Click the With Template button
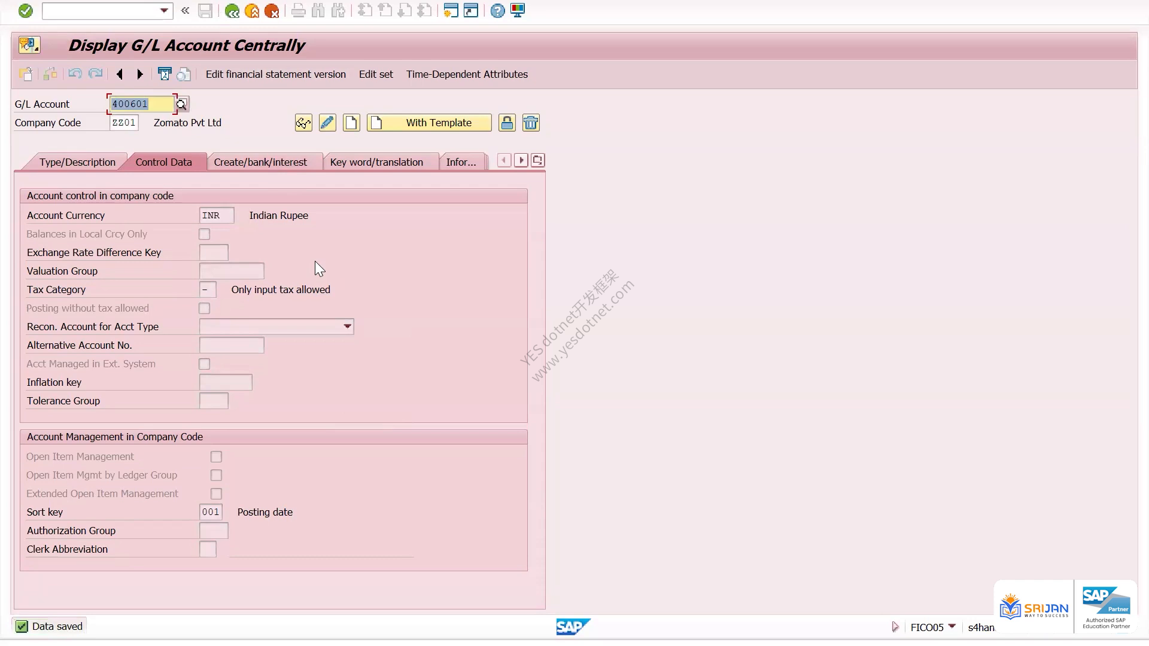This screenshot has width=1149, height=646. click(x=429, y=123)
